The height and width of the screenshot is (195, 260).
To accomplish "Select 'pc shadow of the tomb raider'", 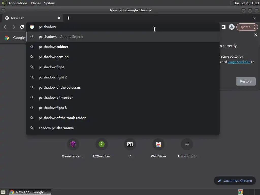I will click(x=123, y=118).
